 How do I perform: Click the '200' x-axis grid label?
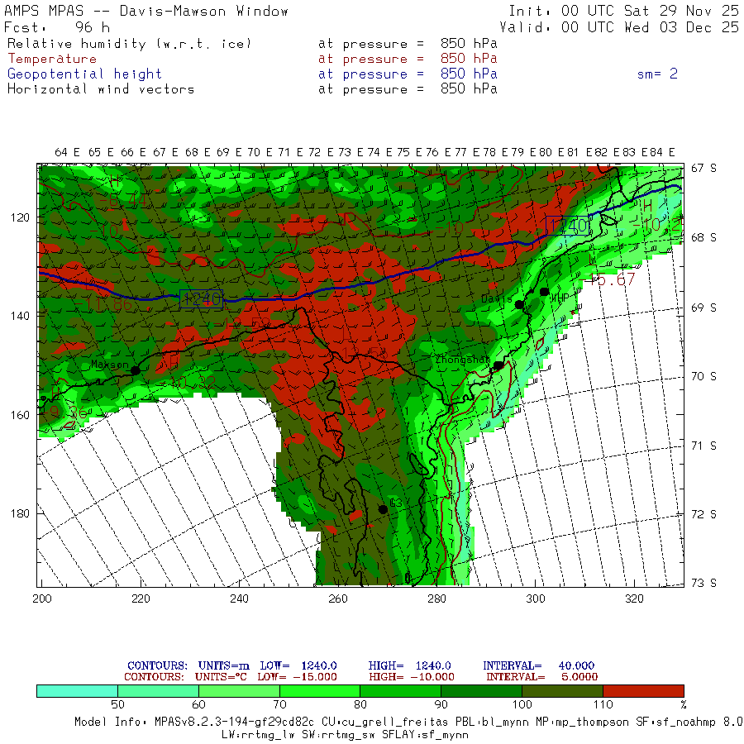[x=42, y=599]
